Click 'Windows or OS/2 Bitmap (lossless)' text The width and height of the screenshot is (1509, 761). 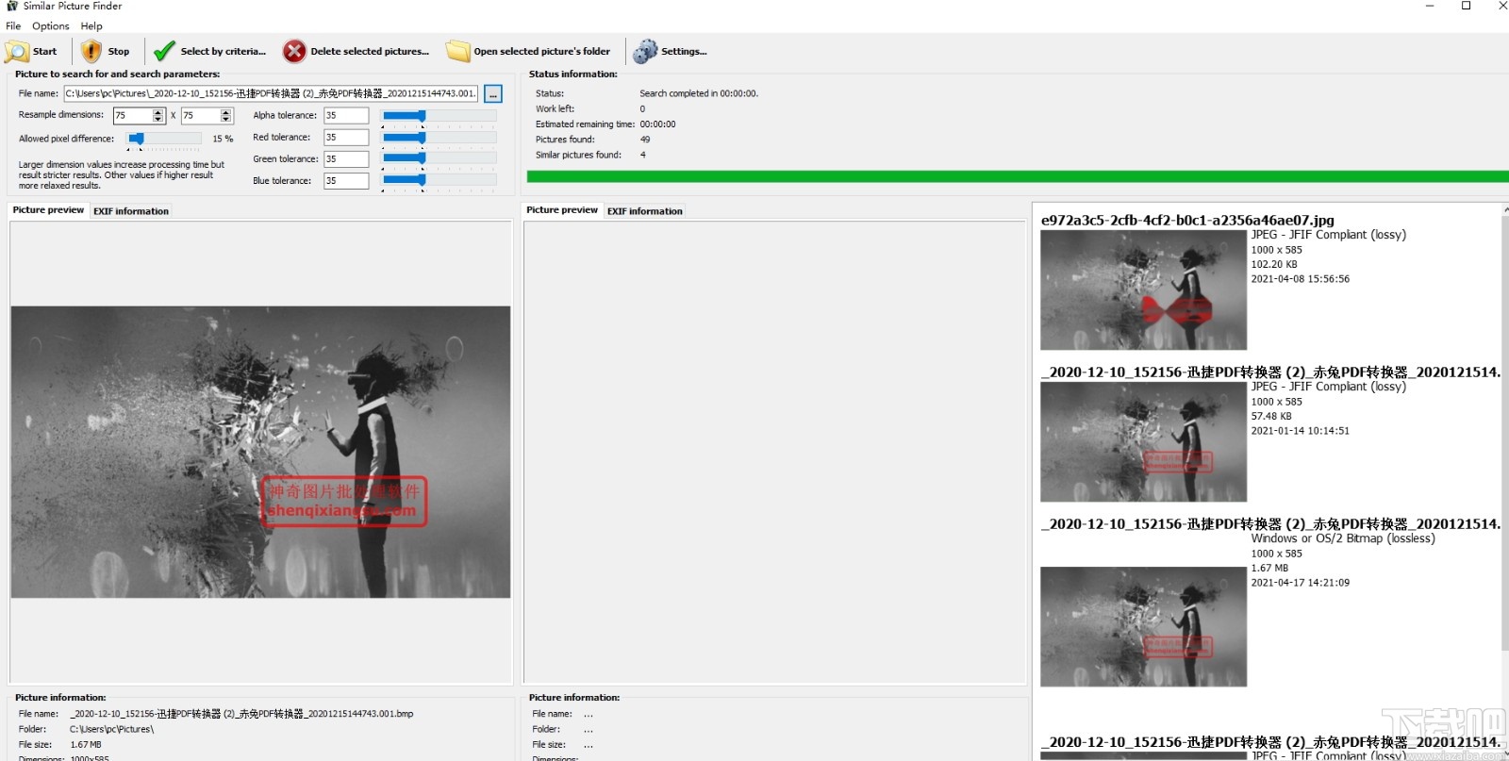pos(1343,538)
